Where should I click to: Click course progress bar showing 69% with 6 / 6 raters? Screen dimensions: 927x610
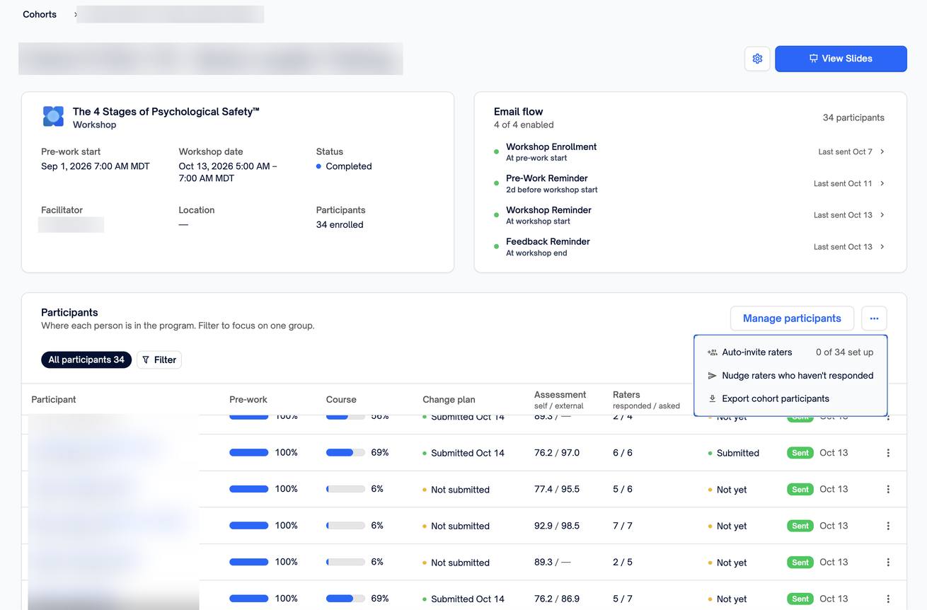345,453
